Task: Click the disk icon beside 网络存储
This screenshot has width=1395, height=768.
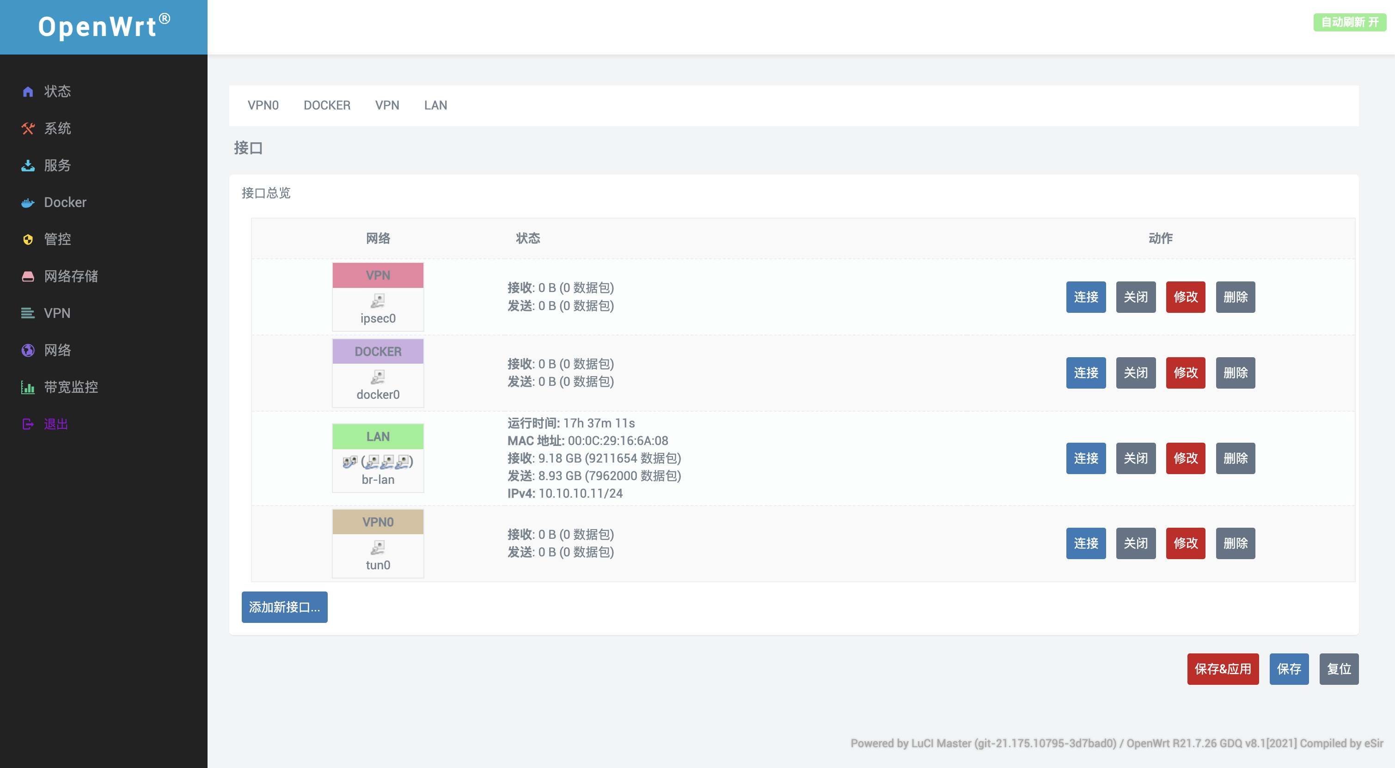Action: (28, 277)
